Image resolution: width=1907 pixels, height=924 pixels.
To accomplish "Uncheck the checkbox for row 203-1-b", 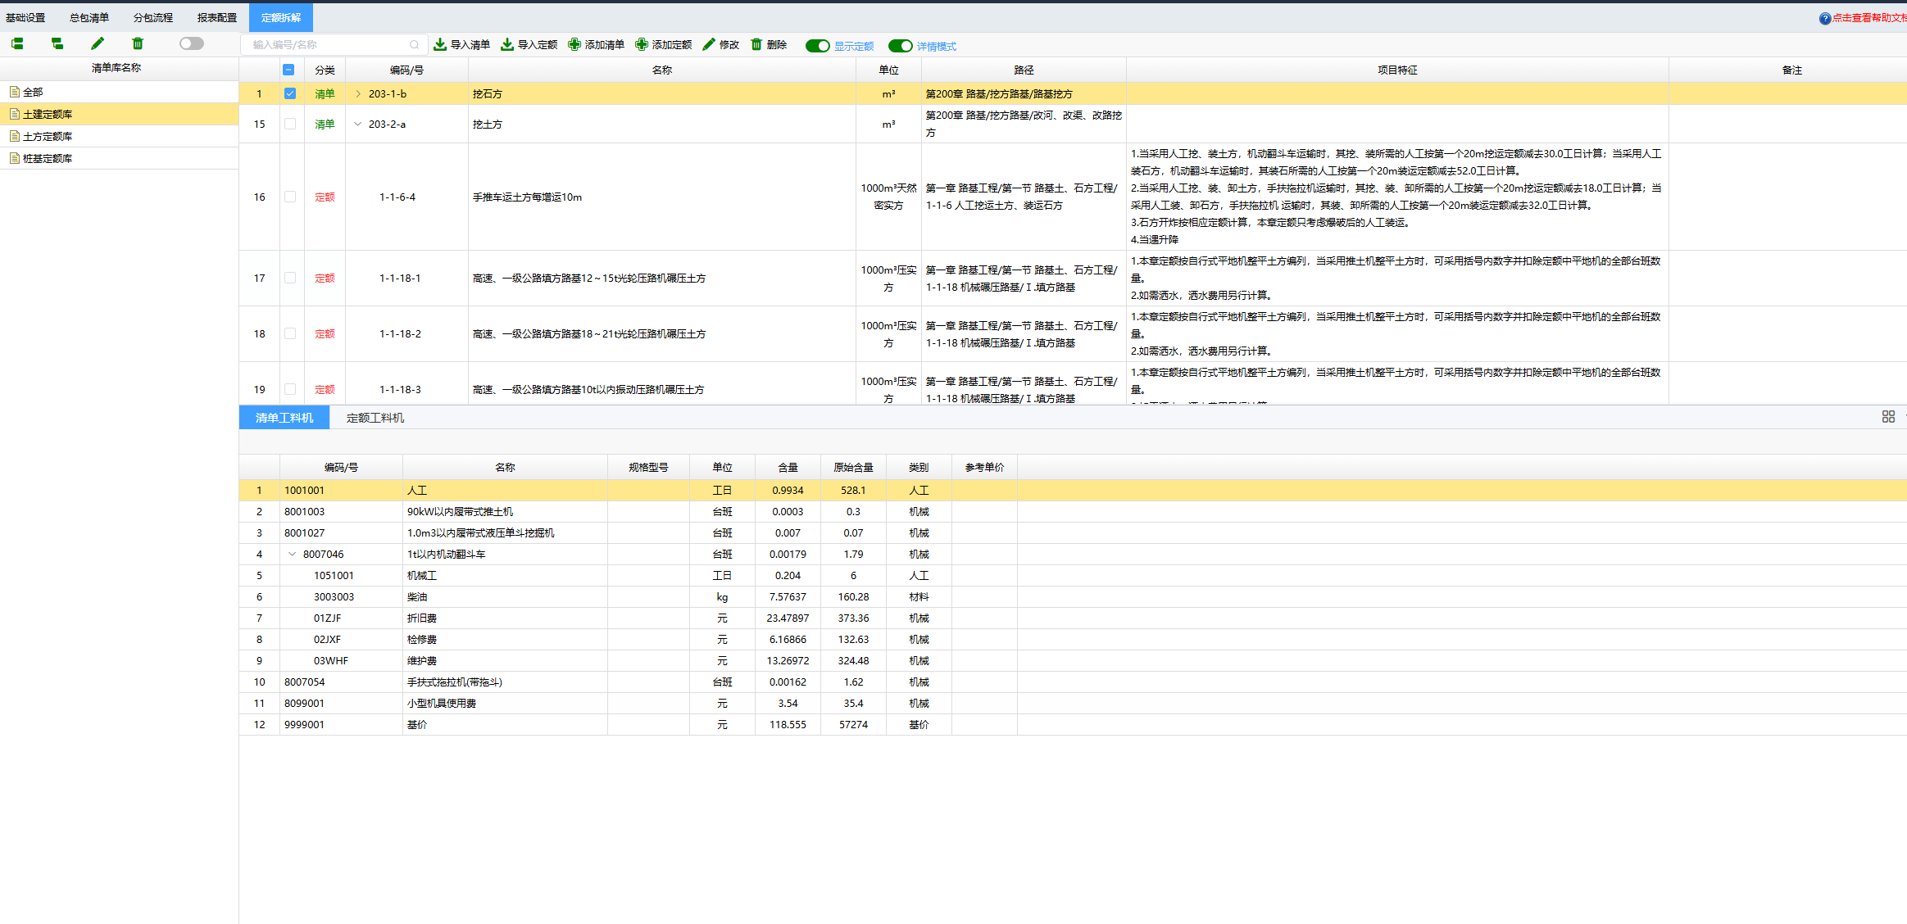I will pos(290,93).
